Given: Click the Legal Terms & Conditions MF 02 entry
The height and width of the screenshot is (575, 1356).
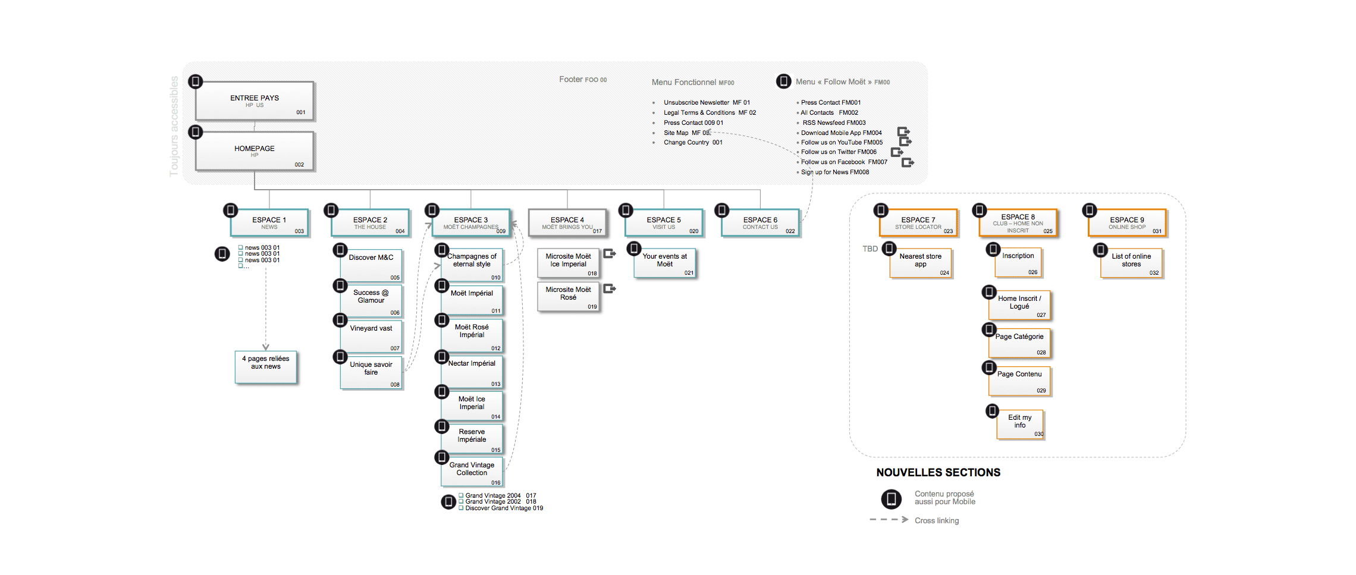Looking at the screenshot, I should 710,112.
